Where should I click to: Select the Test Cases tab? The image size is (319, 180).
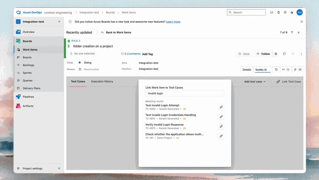tap(78, 81)
